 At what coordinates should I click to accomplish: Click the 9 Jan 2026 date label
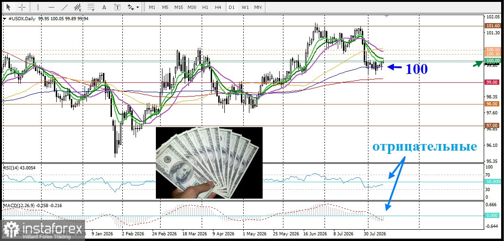[102, 233]
